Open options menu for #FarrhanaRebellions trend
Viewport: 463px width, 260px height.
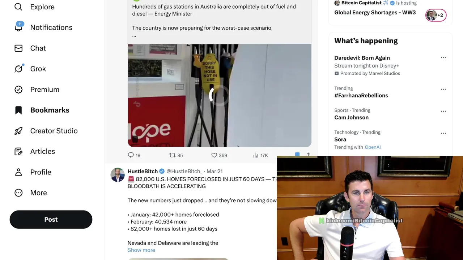point(443,89)
